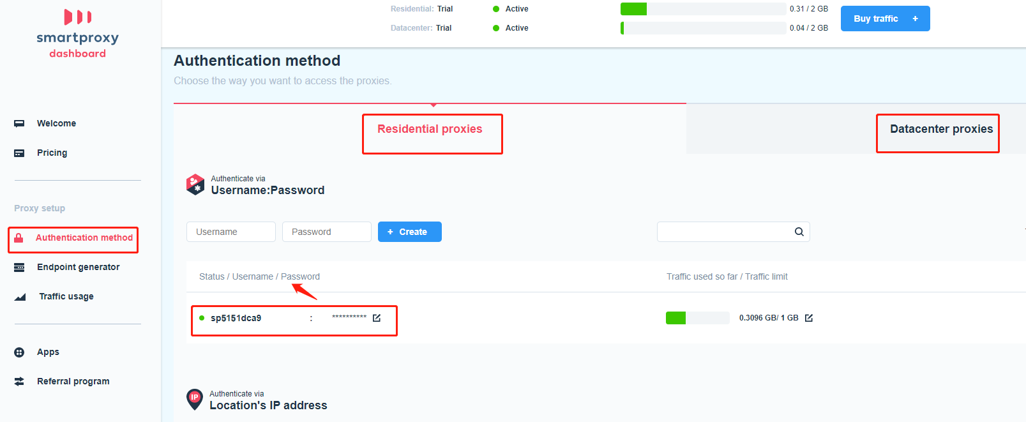Click the Location's IP address section title
Screen dimensions: 1026x422
pos(268,405)
